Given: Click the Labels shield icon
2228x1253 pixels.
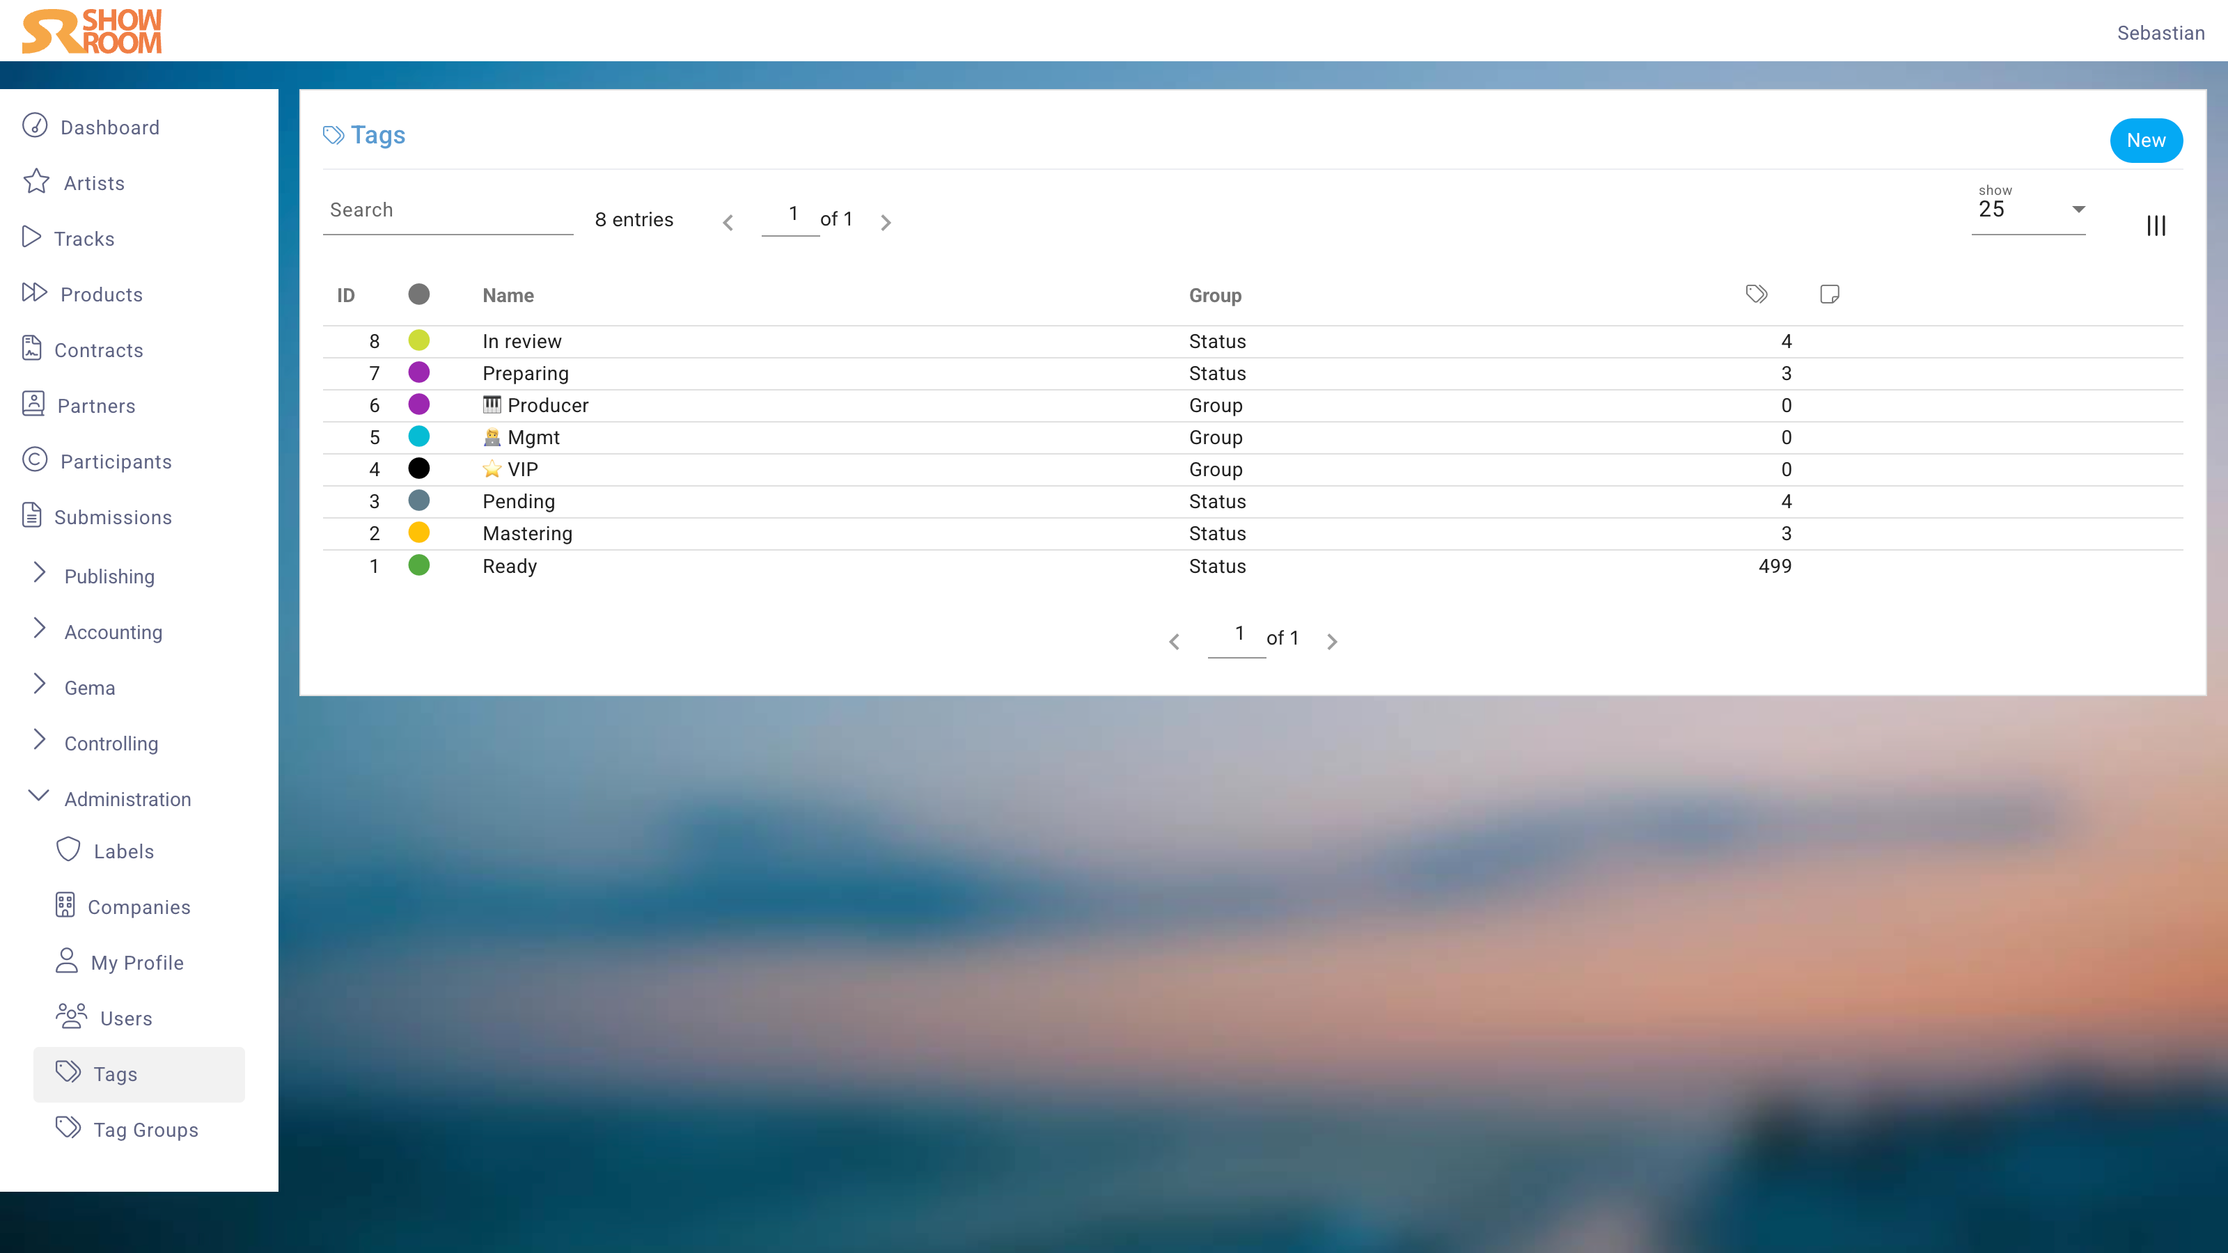Looking at the screenshot, I should pos(68,850).
